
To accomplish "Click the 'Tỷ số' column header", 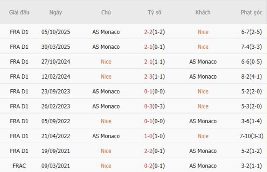I will 154,12.
